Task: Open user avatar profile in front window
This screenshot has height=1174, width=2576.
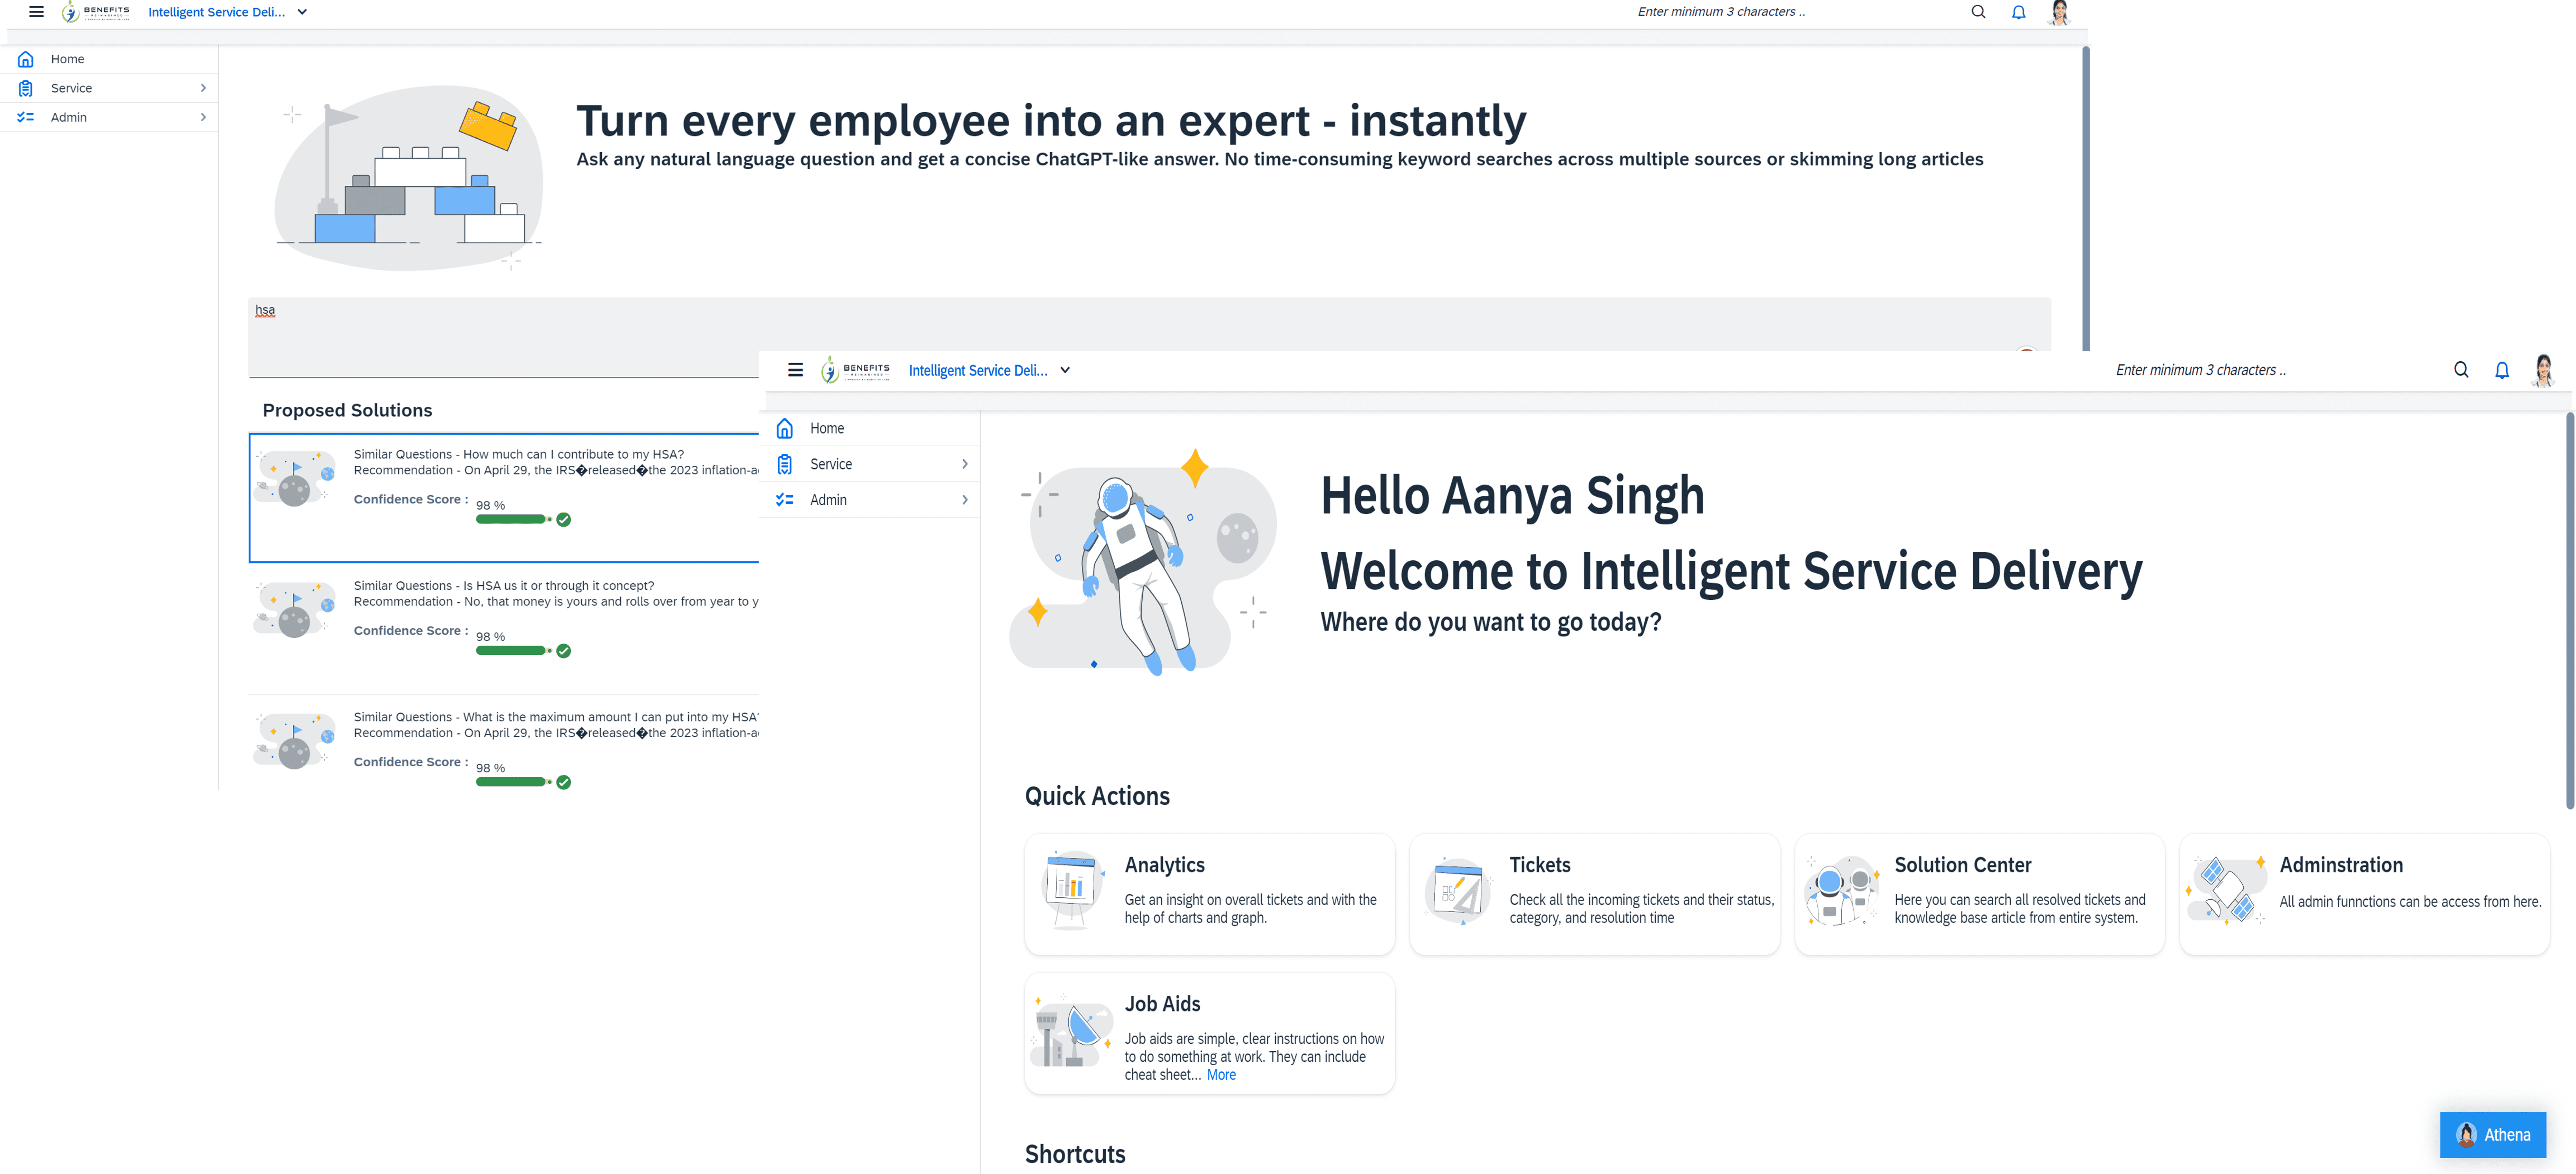Action: click(2543, 370)
